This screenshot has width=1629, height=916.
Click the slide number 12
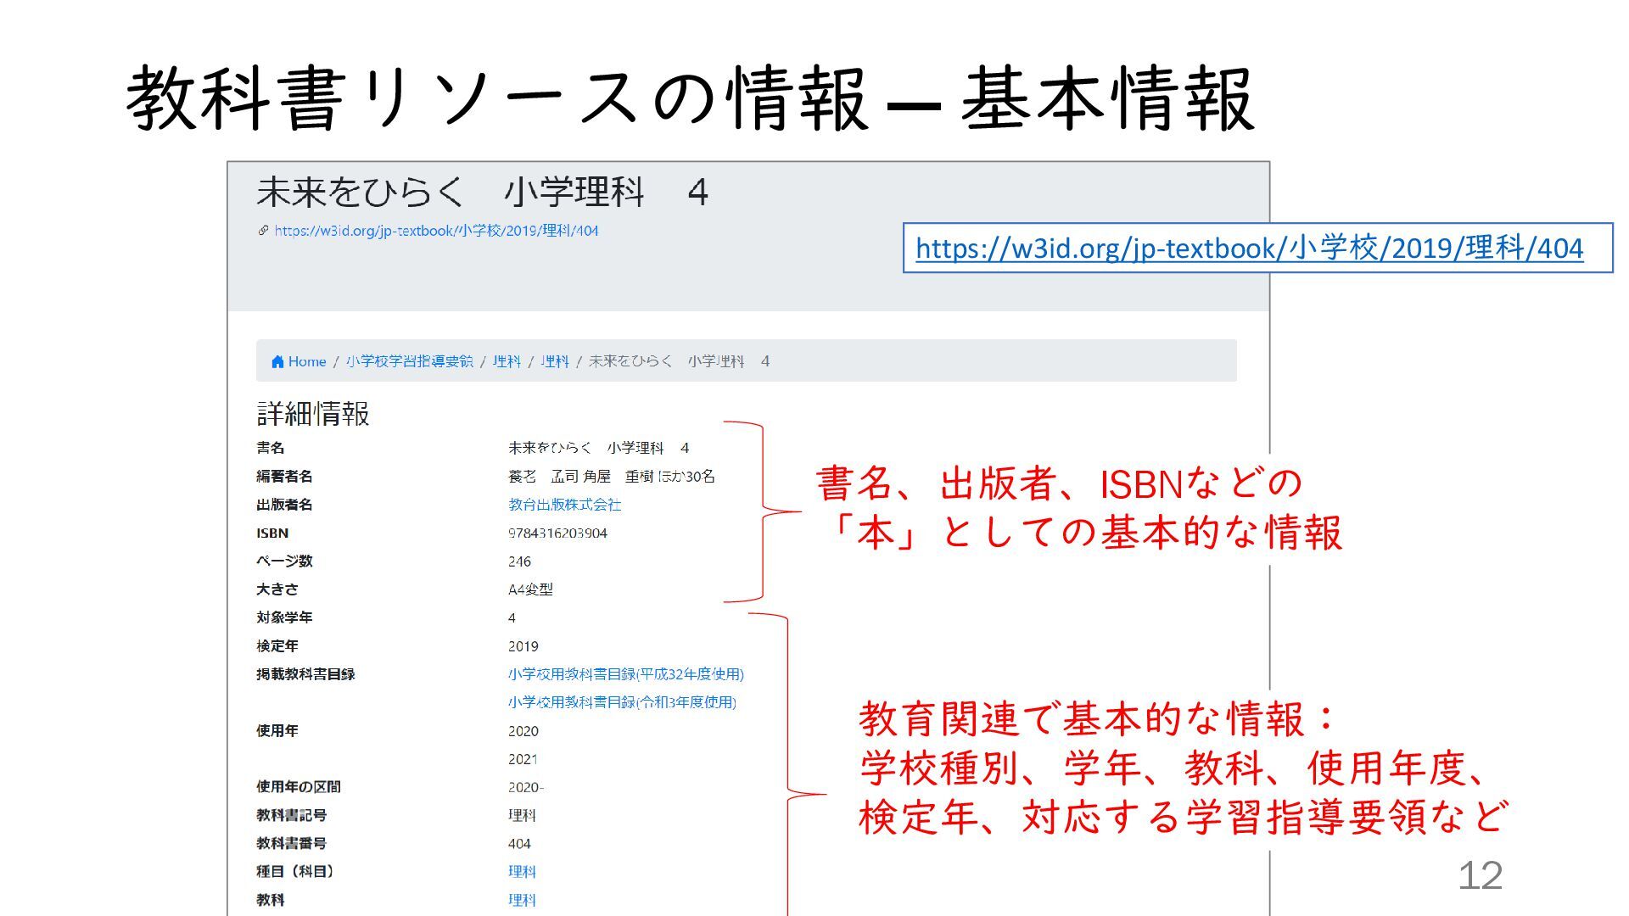(x=1480, y=875)
